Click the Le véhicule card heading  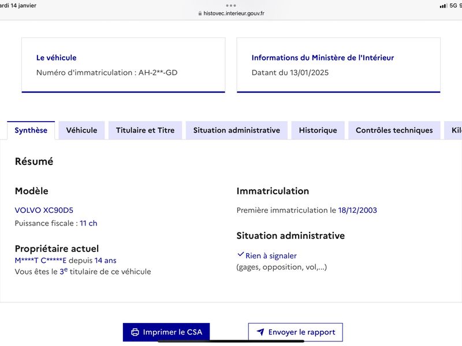56,58
